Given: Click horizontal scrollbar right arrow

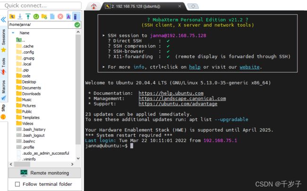Looking at the screenshot, I should 72,164.
